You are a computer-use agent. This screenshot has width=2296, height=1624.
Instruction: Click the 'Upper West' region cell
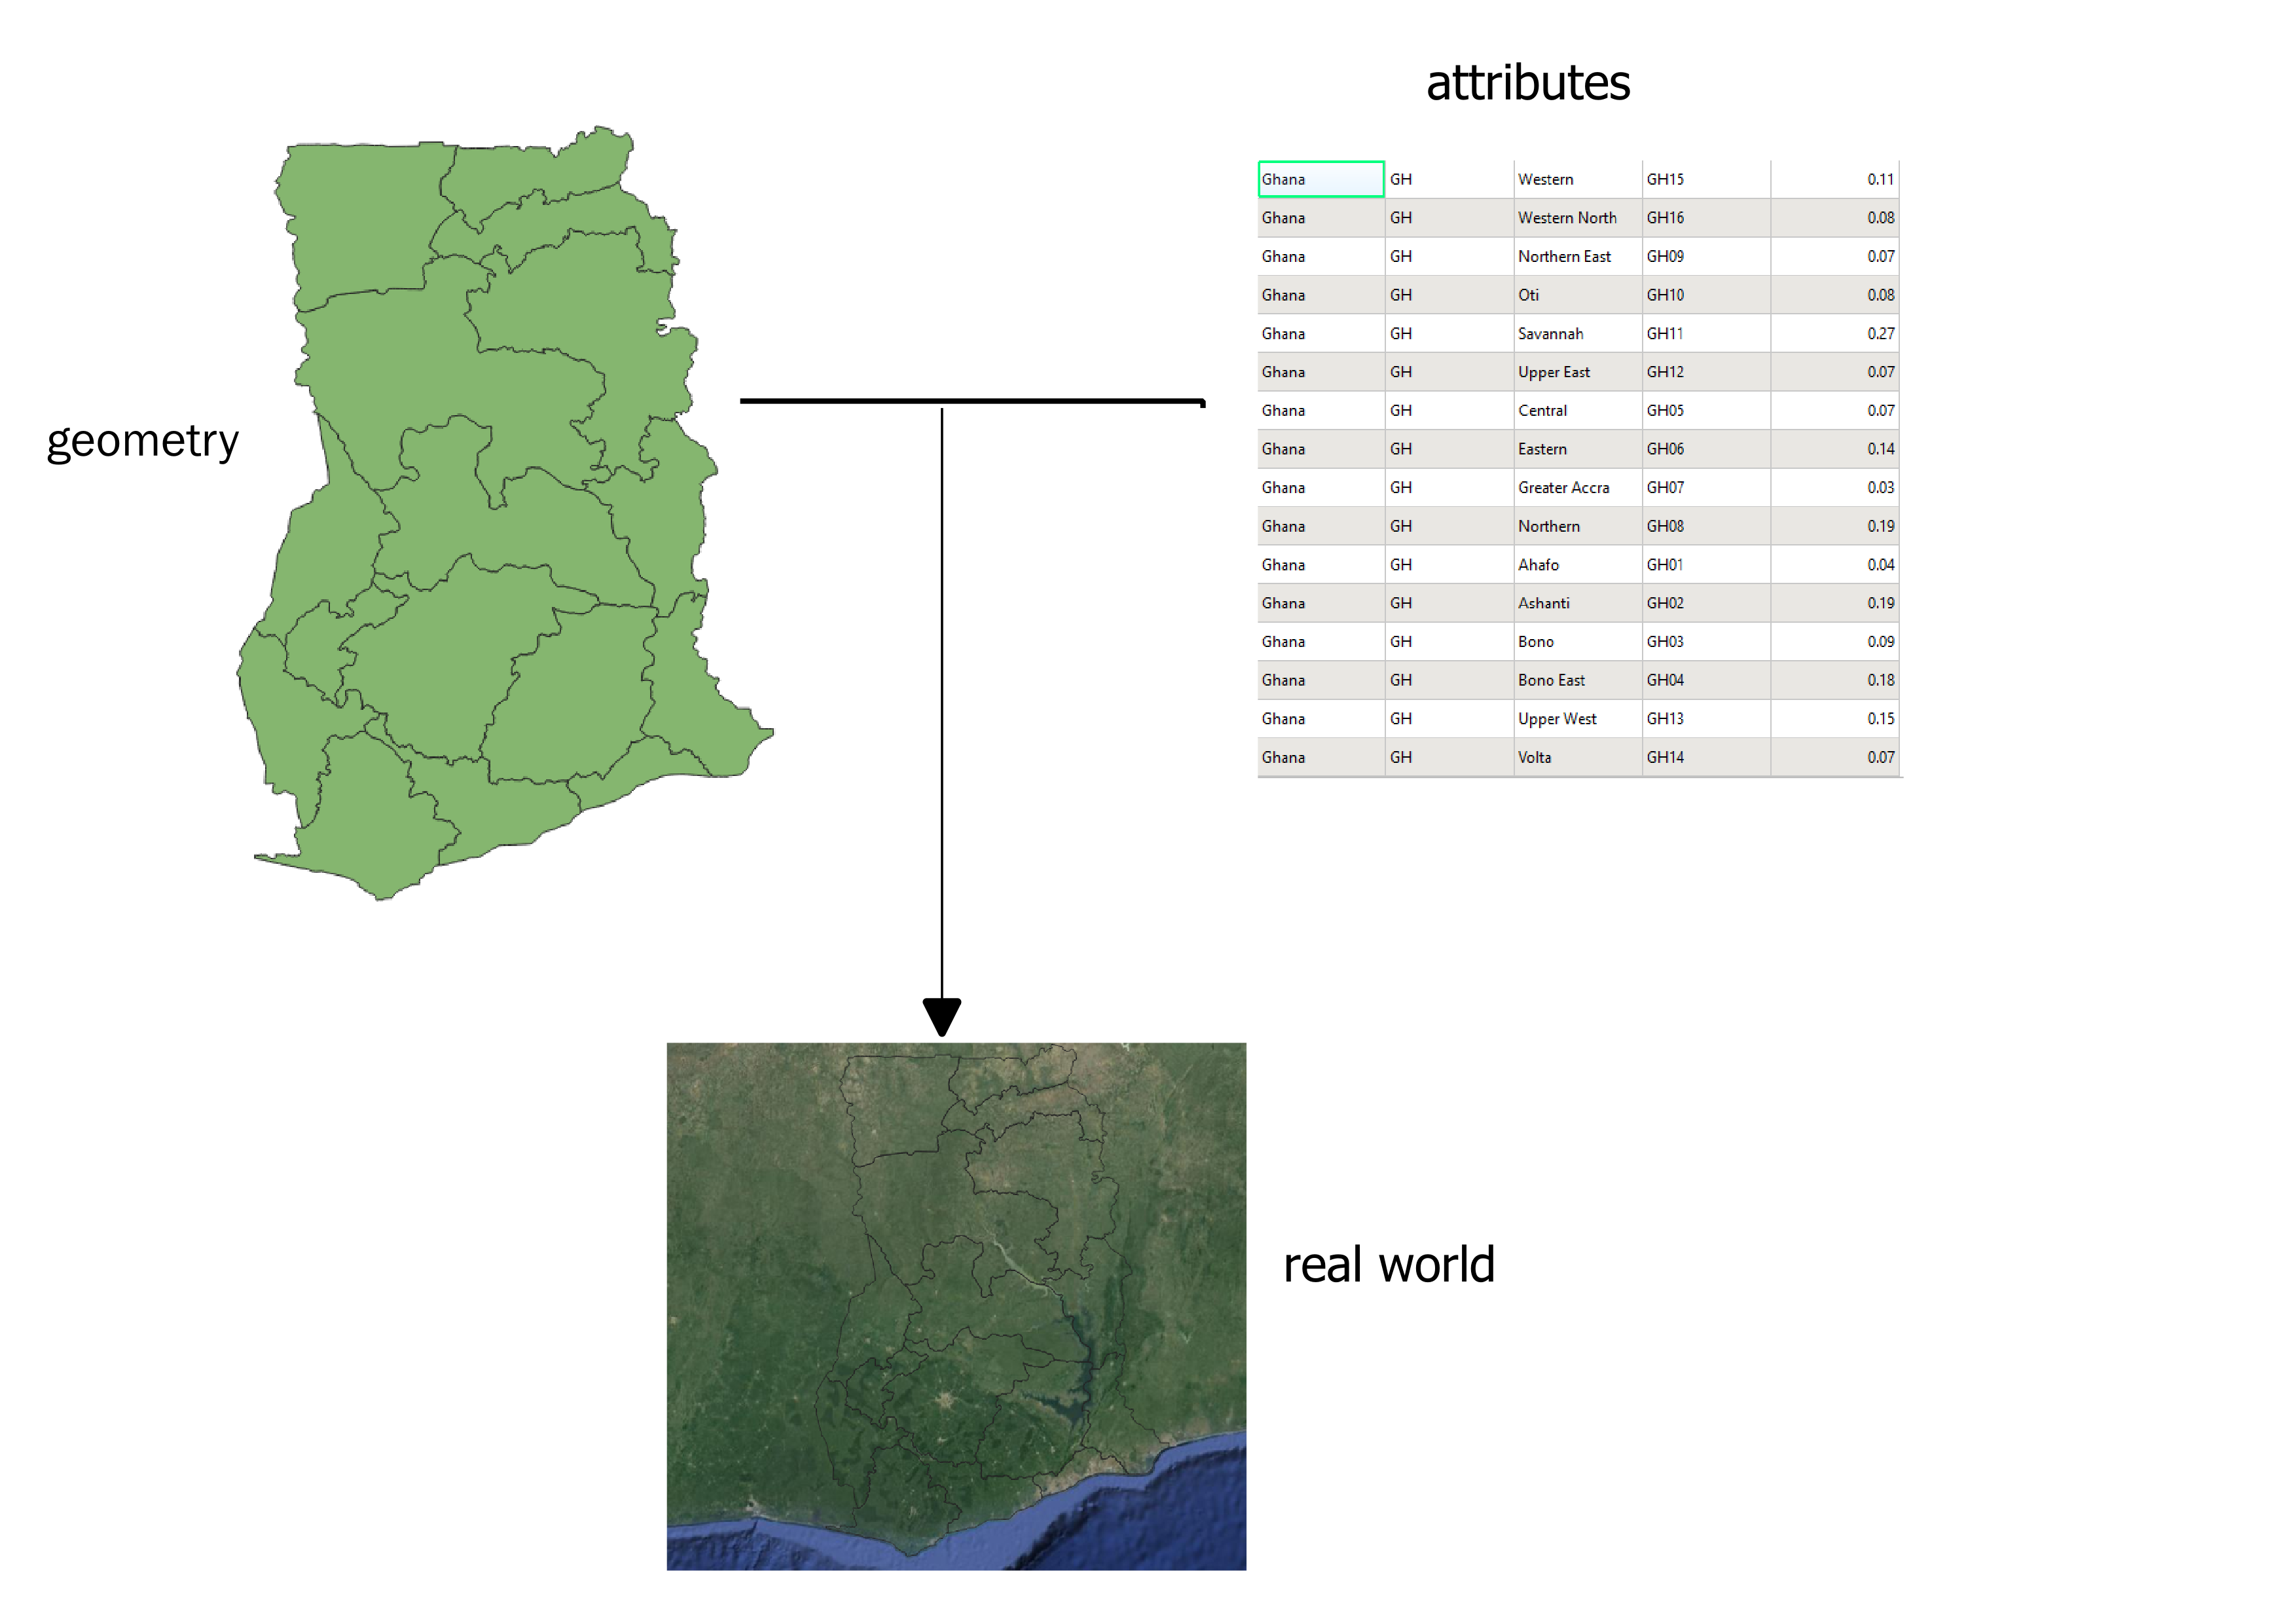(x=1577, y=718)
